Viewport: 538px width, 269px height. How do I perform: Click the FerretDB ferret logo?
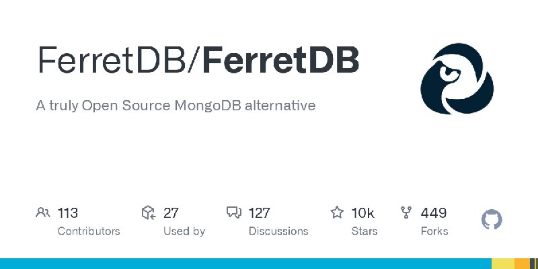457,79
